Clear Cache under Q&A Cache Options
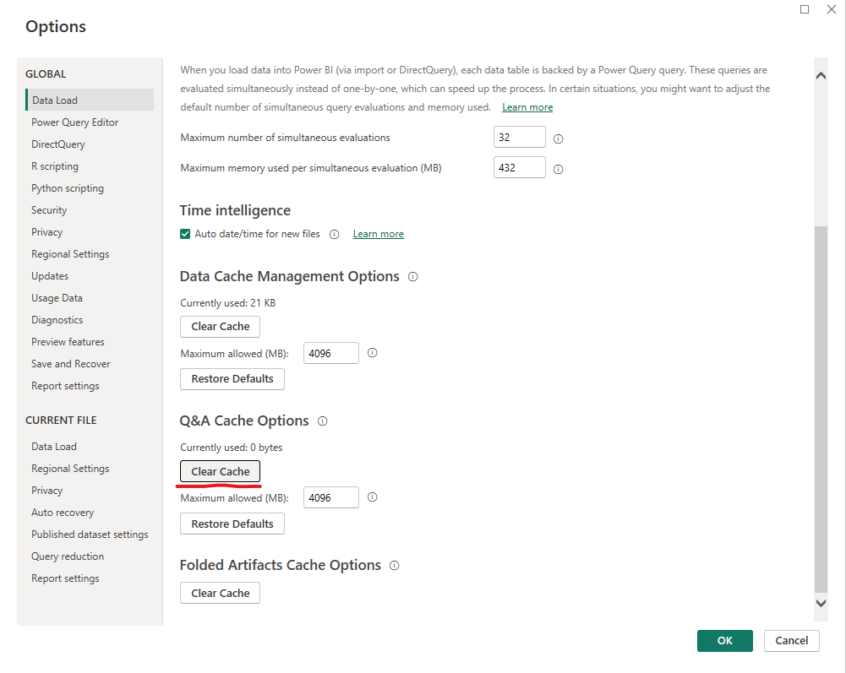The image size is (846, 673). [x=220, y=471]
